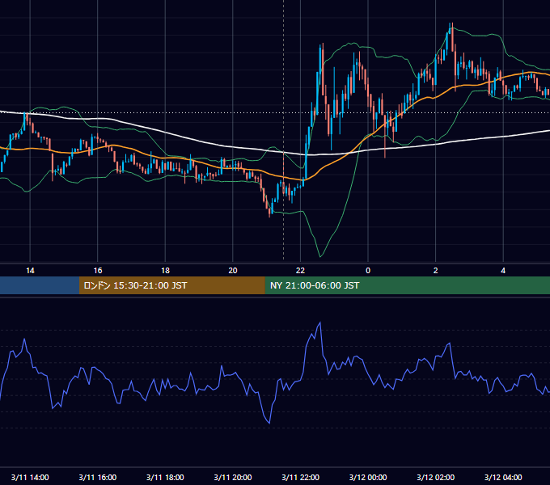Click the 16 hour label on price chart axis
Screen dimensions: 550x485
click(98, 271)
